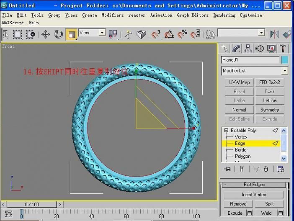This screenshot has width=294, height=221.
Task: Click the object color swatch beside Plane01
Action: click(285, 60)
